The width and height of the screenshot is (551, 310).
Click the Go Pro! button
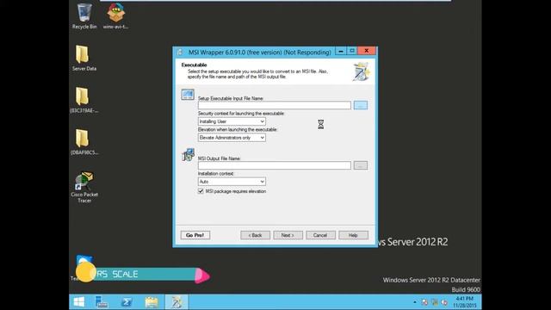195,235
